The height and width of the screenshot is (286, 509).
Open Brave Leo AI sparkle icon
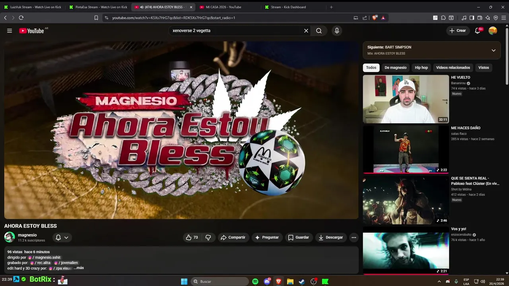488,17
